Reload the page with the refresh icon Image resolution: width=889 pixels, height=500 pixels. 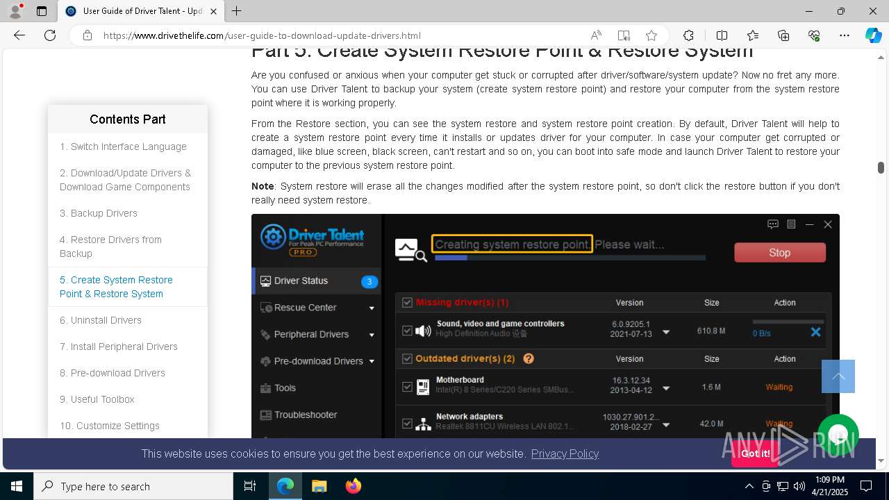(x=50, y=35)
